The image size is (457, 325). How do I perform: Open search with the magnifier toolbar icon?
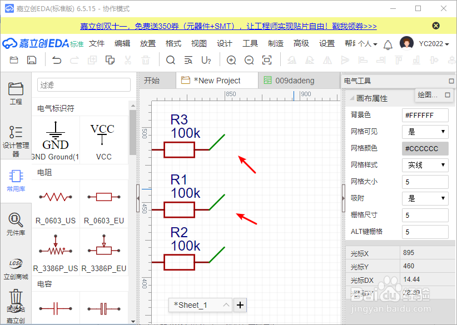pos(171,60)
